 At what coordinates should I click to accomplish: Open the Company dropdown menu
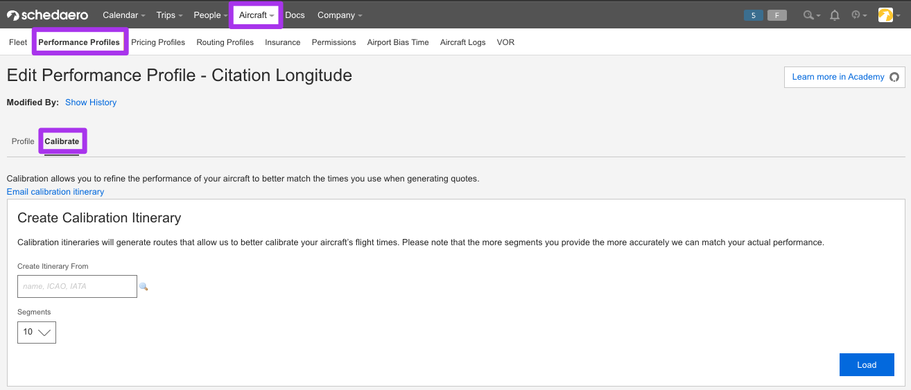[340, 15]
